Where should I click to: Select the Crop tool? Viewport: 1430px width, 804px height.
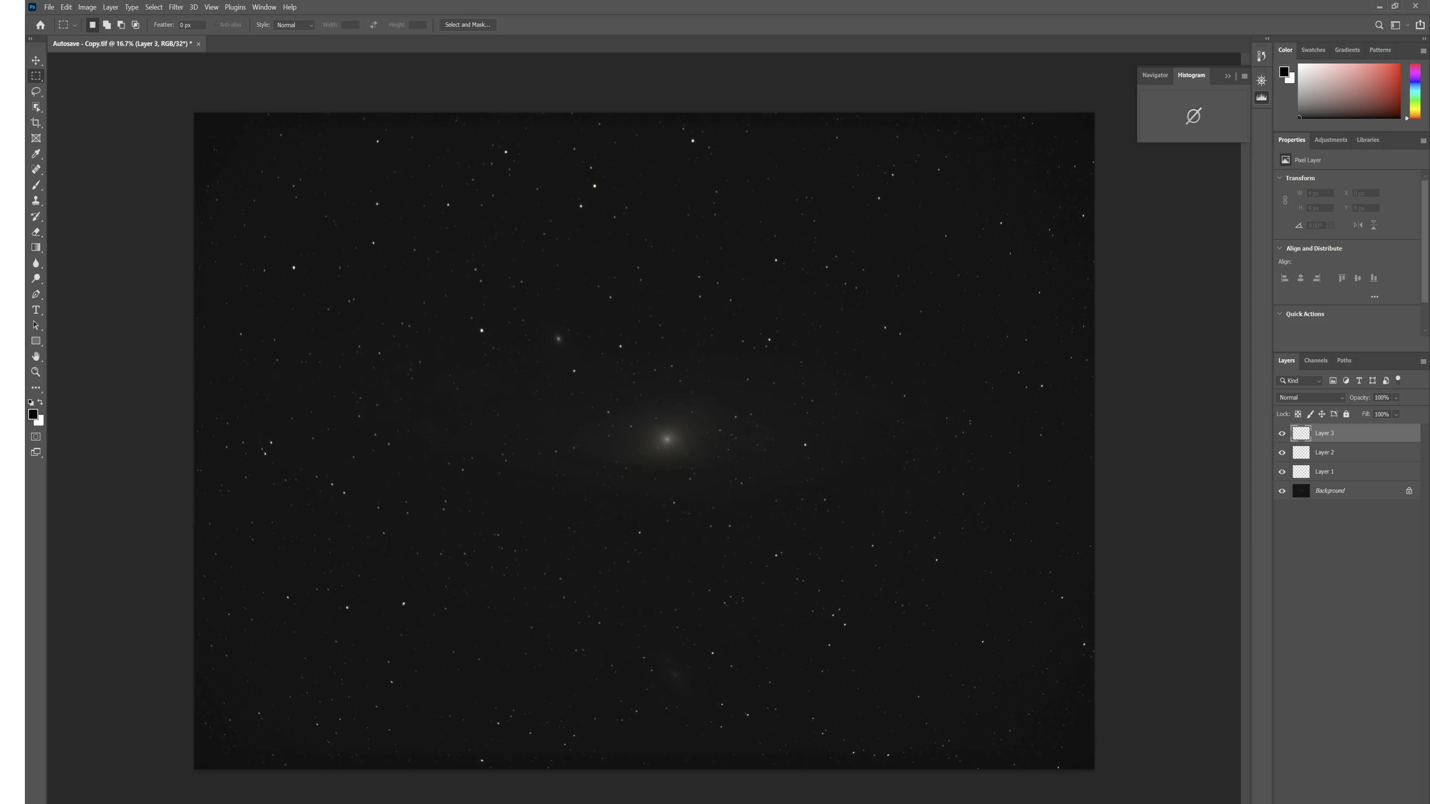tap(35, 122)
